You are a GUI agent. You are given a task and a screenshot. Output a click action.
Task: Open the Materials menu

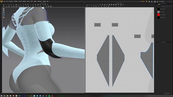24,1
